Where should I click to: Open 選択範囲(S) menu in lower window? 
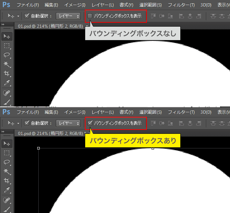click(150, 112)
